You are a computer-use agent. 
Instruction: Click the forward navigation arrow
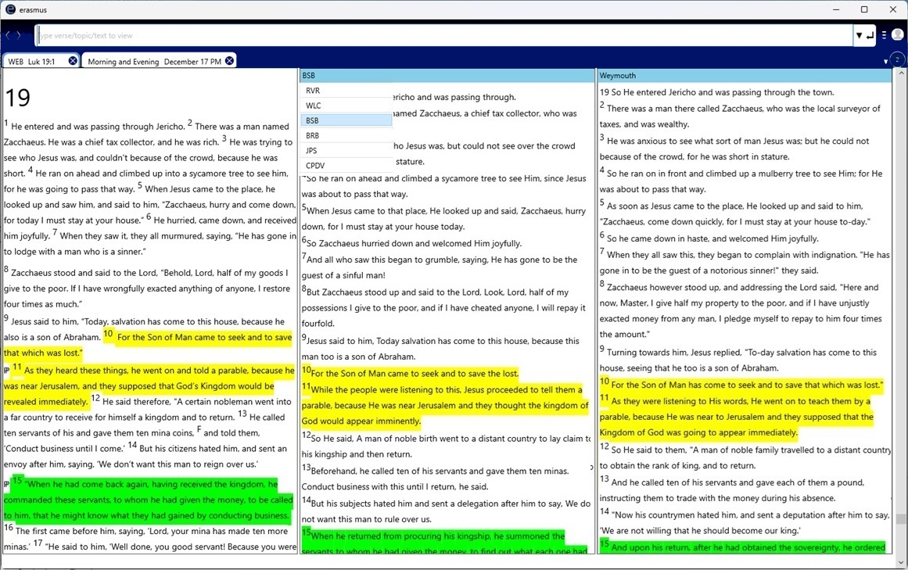coord(19,35)
